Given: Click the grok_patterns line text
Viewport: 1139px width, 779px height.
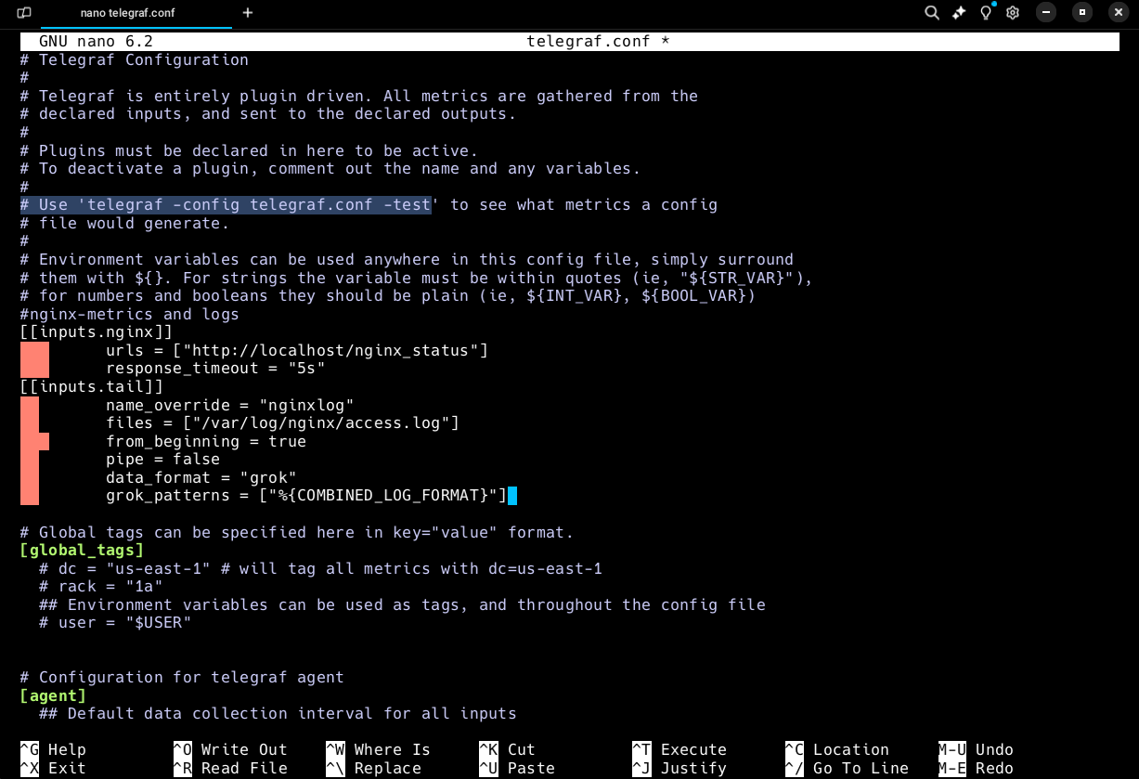Looking at the screenshot, I should tap(306, 496).
